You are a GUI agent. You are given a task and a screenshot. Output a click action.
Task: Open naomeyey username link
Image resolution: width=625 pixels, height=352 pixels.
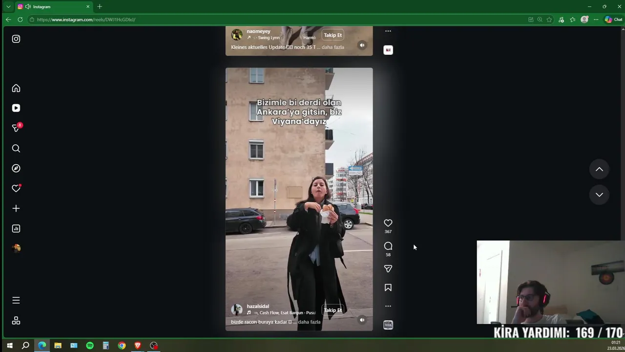[258, 31]
